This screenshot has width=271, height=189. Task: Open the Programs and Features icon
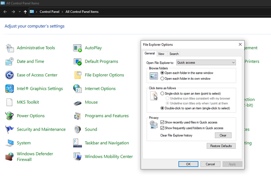(78, 116)
